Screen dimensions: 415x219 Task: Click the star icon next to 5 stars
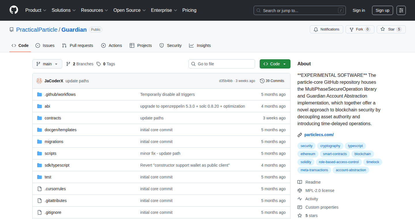tap(300, 216)
